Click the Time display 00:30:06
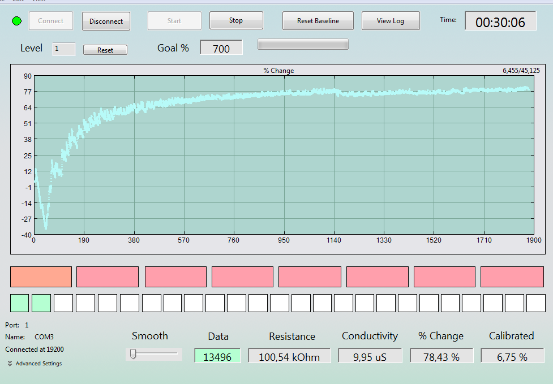Viewport: 553px width, 384px height. click(x=500, y=21)
